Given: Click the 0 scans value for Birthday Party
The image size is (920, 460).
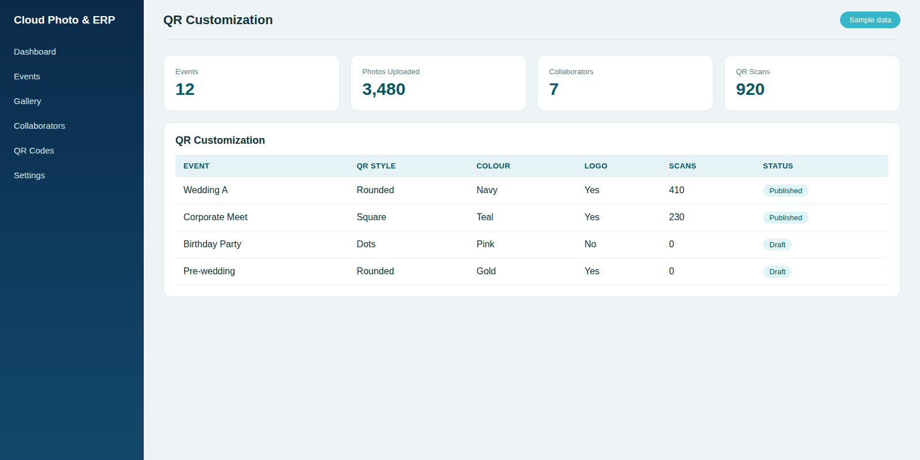Looking at the screenshot, I should click(x=672, y=244).
